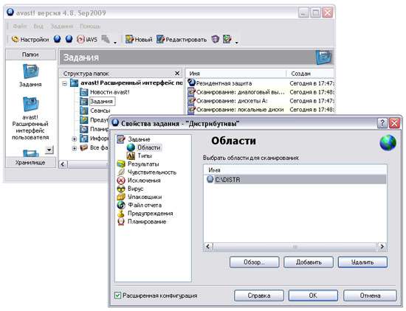This screenshot has width=406, height=311.
Task: Open the Предупреждения settings page
Action: click(145, 214)
